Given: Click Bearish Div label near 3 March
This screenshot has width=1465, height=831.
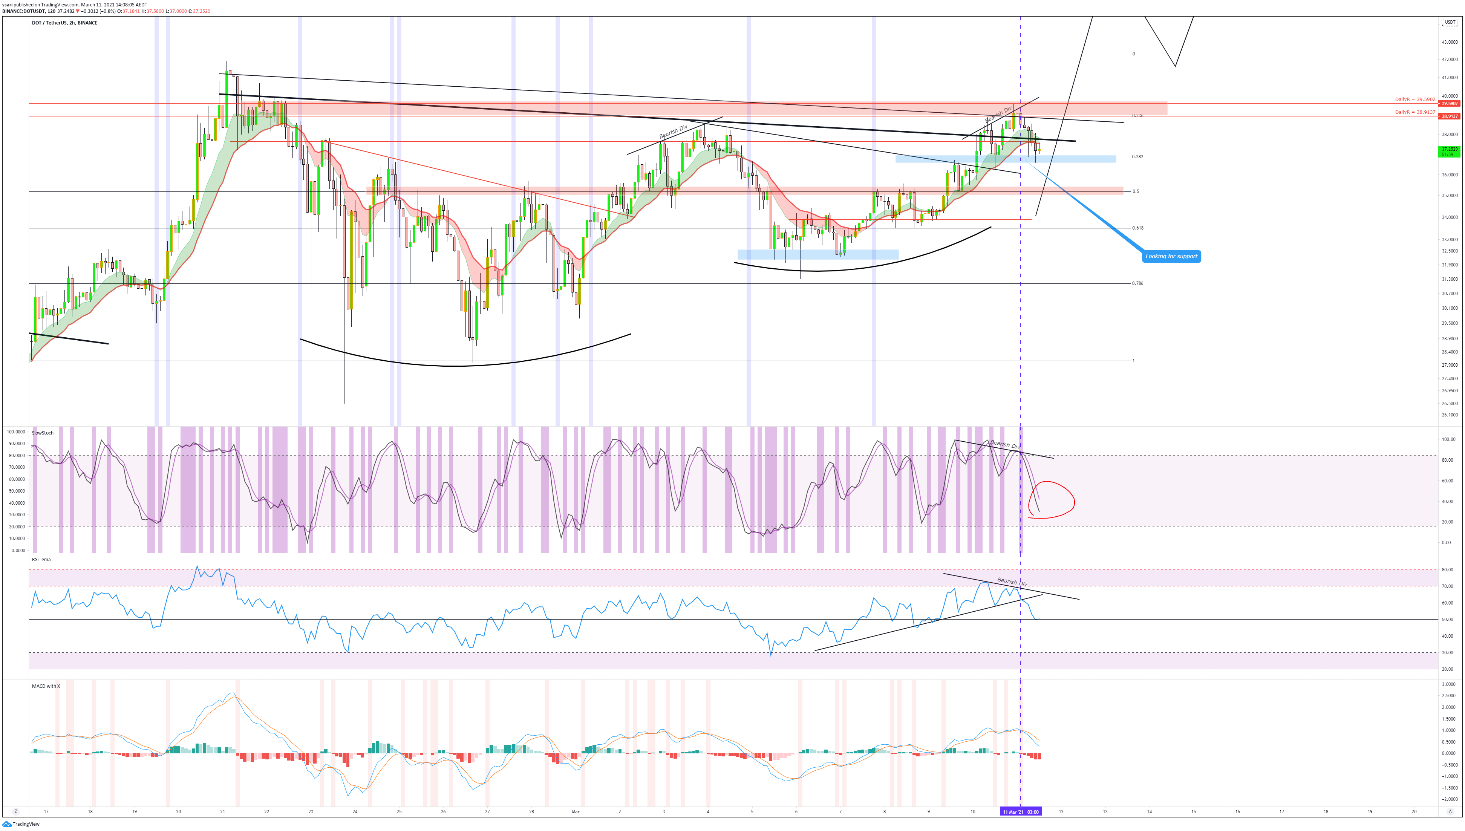Looking at the screenshot, I should 674,132.
